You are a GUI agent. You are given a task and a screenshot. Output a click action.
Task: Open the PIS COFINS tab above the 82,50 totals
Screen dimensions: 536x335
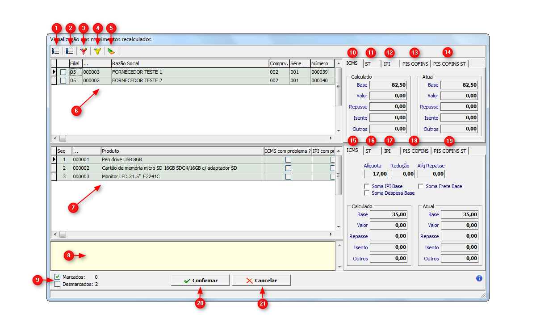click(x=415, y=64)
